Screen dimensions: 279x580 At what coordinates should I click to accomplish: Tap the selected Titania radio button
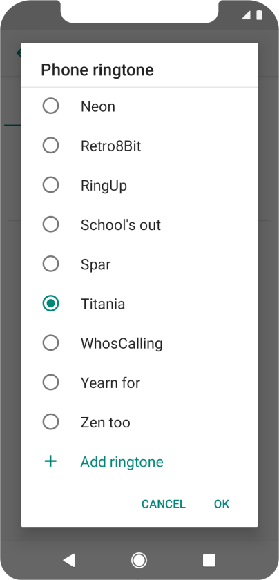pos(50,304)
